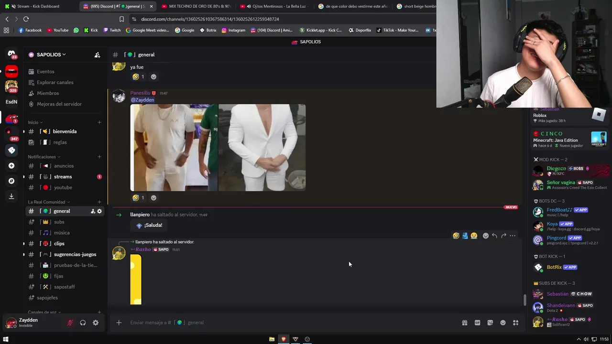Open user settings gear near Zaydden
The height and width of the screenshot is (344, 612).
[x=96, y=323]
